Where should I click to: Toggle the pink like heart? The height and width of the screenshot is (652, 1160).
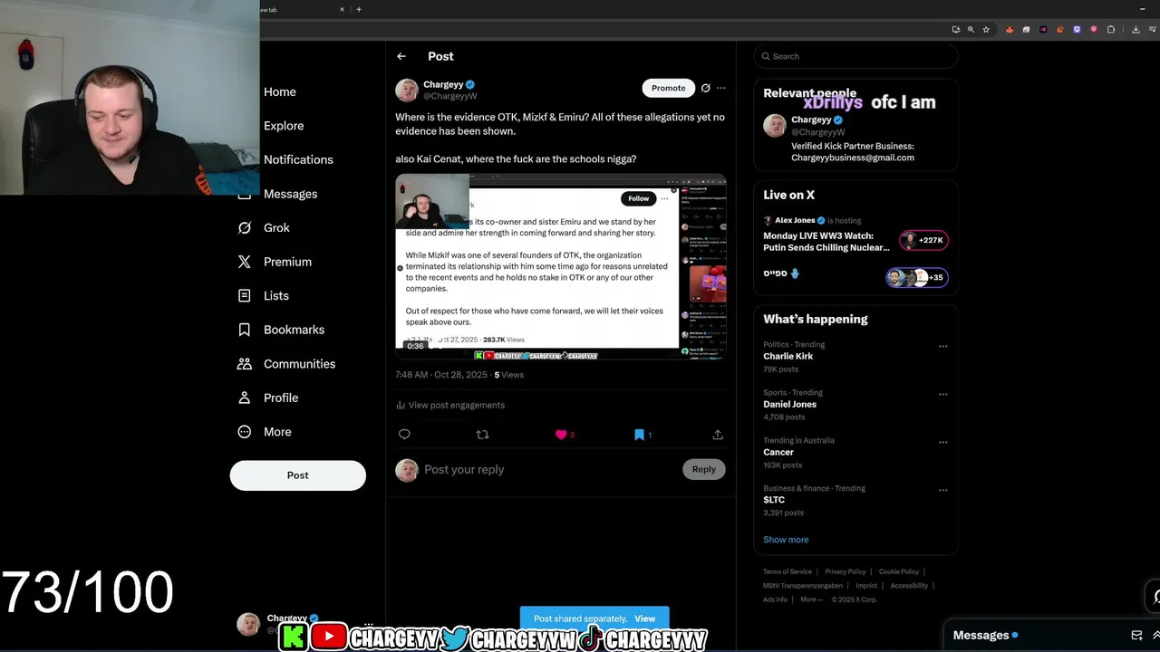[561, 435]
